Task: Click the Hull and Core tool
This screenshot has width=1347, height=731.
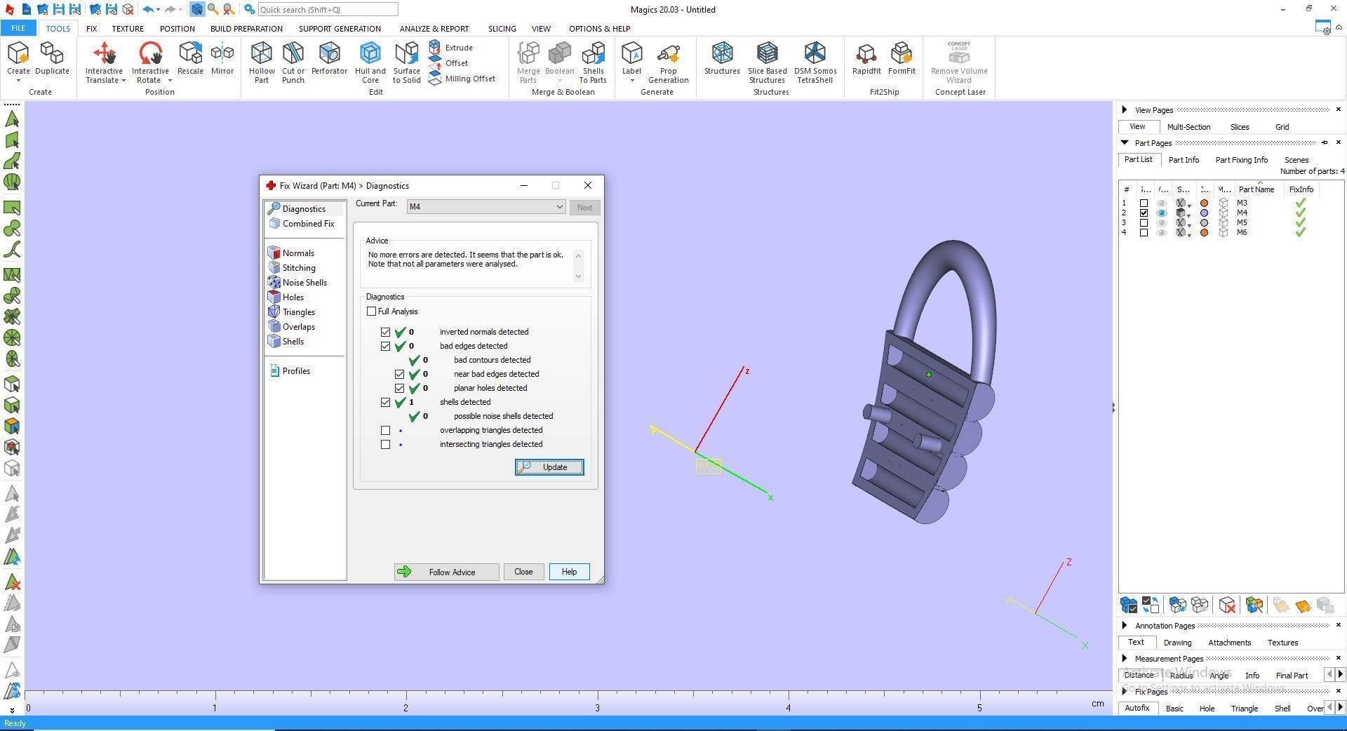Action: [x=370, y=62]
